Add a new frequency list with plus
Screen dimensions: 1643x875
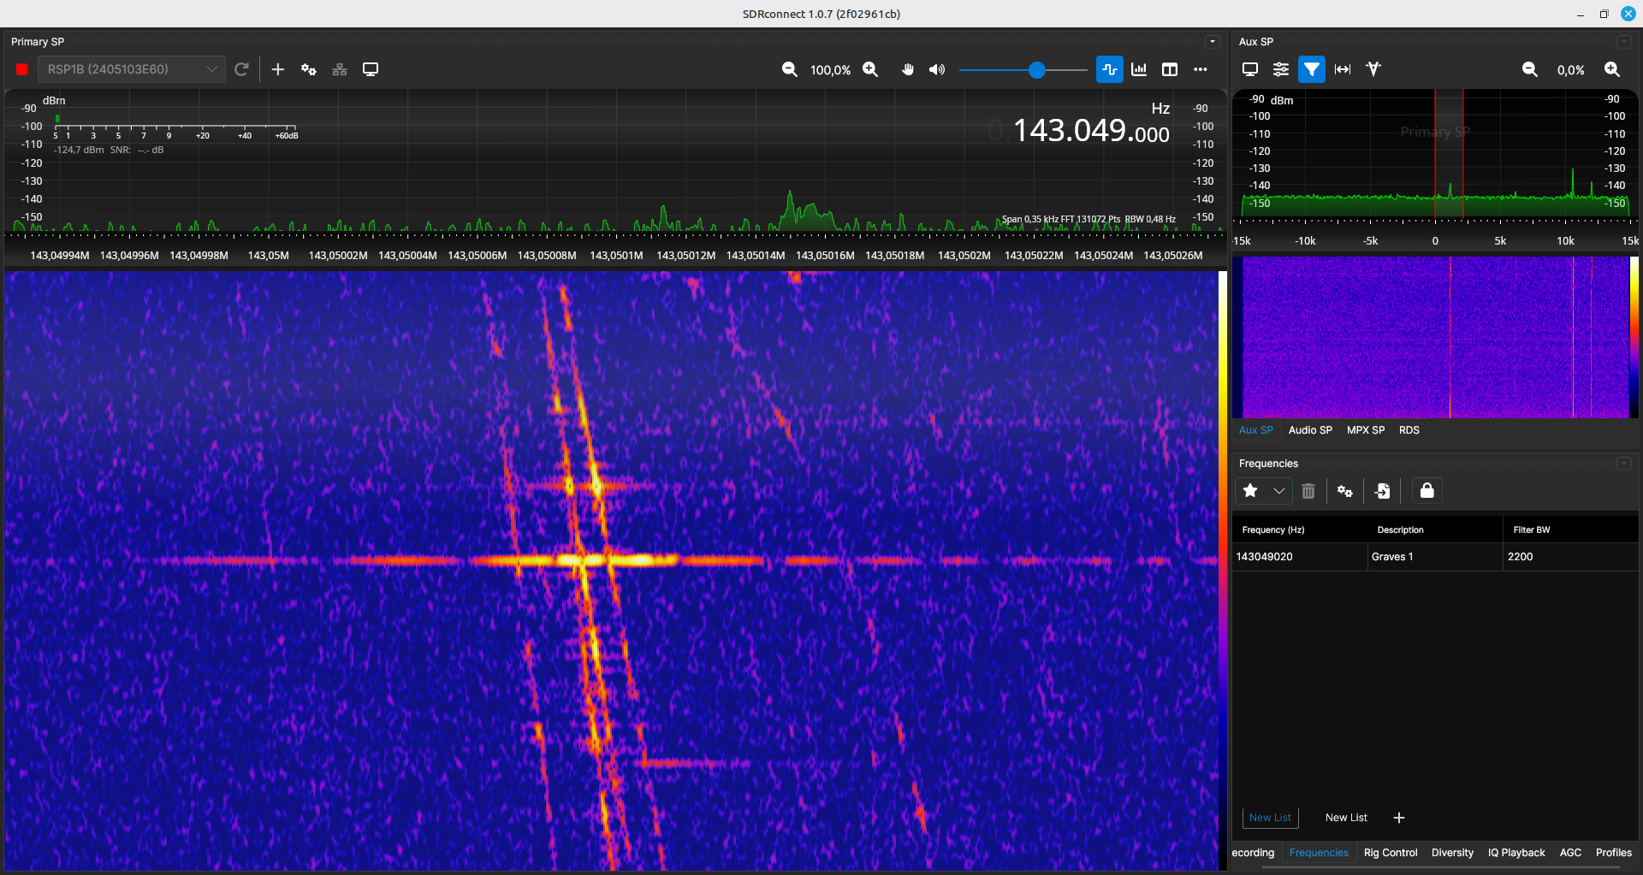point(1399,818)
